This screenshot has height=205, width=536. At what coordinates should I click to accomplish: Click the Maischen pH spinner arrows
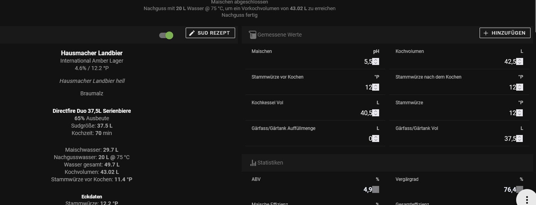pyautogui.click(x=376, y=61)
